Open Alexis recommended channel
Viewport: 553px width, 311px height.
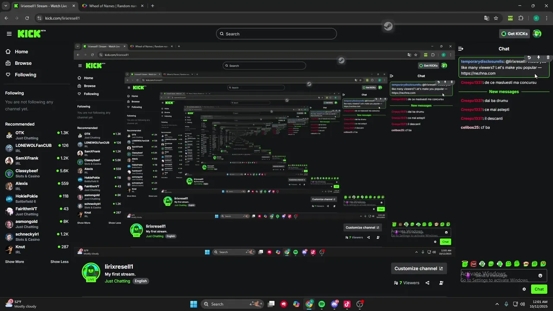[x=37, y=186]
